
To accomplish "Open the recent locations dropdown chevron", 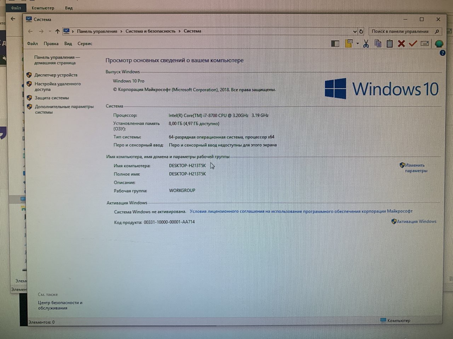I will pos(50,31).
